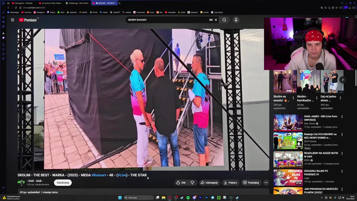This screenshot has height=201, width=357.
Task: Open the ChatGPT bookmark
Action: pos(115,12)
